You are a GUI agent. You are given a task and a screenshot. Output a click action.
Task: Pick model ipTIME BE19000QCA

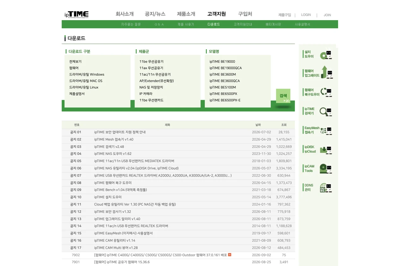(226, 68)
